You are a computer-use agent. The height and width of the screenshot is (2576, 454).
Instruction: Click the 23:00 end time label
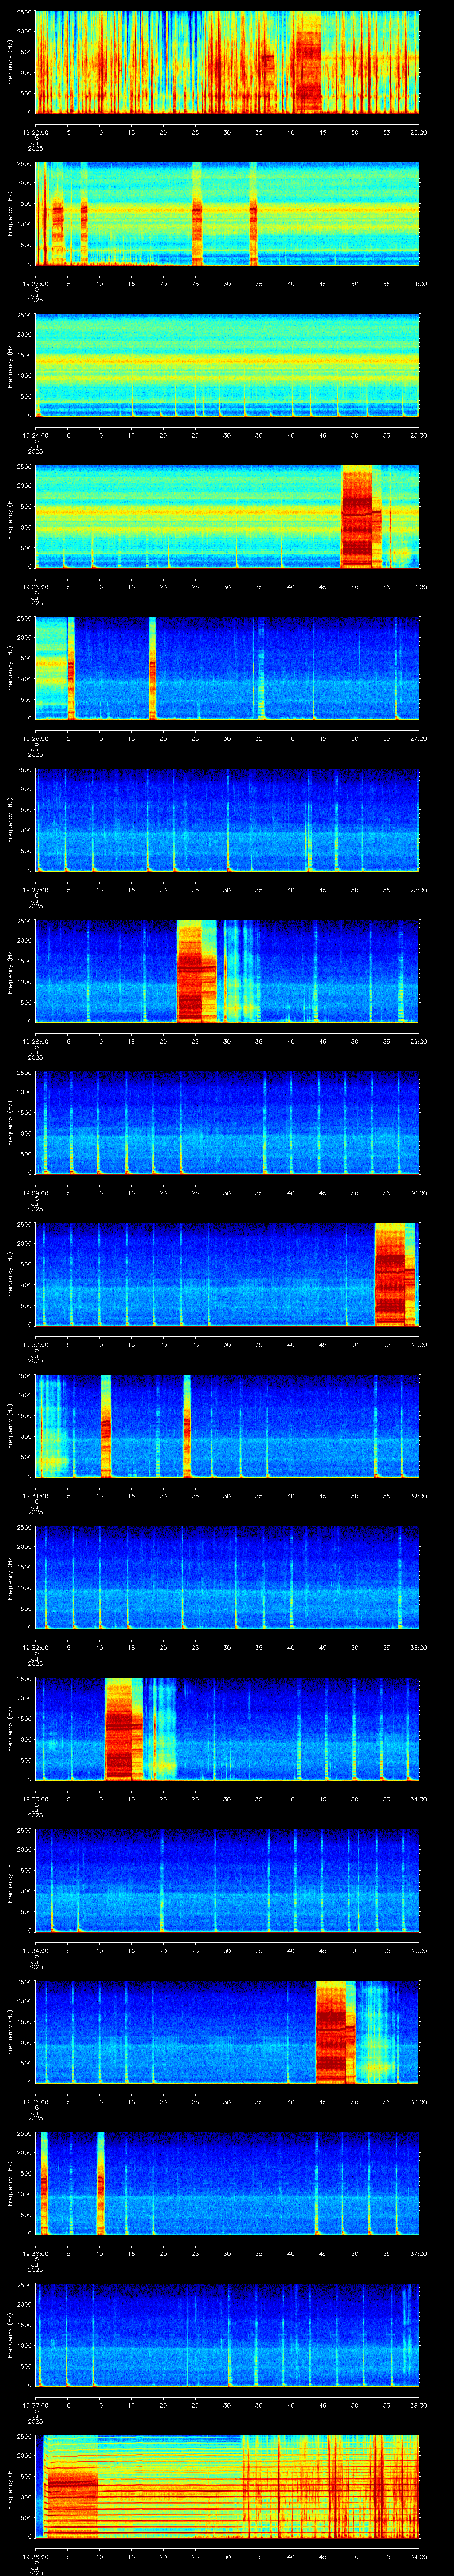coord(418,131)
